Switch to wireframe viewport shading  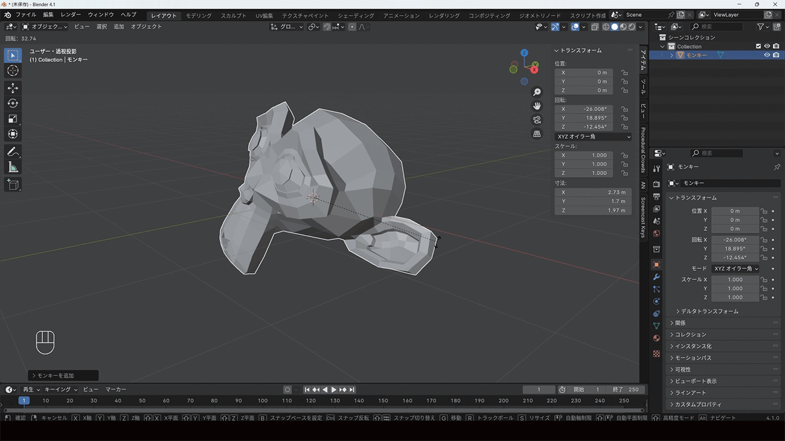point(606,27)
